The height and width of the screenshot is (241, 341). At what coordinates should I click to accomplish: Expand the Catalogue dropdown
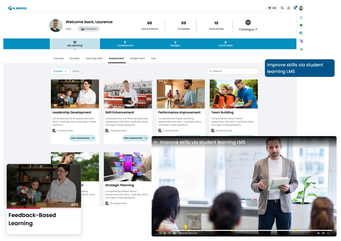coord(248,29)
